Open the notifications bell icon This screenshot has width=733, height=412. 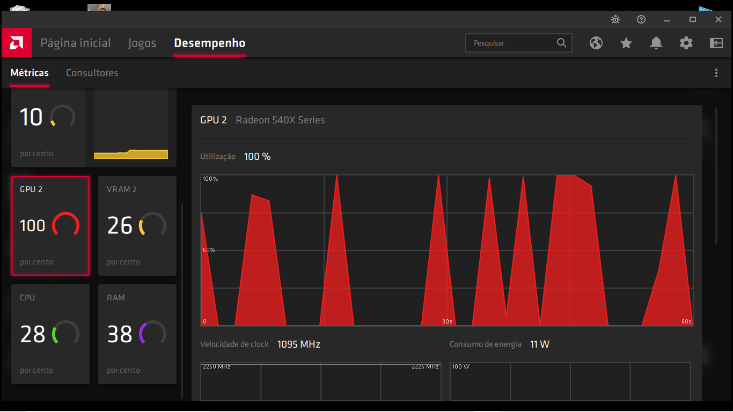656,43
